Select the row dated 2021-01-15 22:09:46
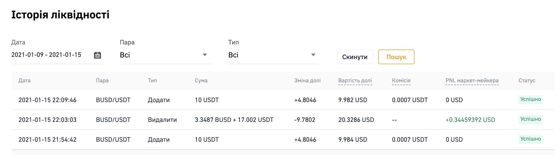Screen dimensions: 560x155 coord(283,100)
